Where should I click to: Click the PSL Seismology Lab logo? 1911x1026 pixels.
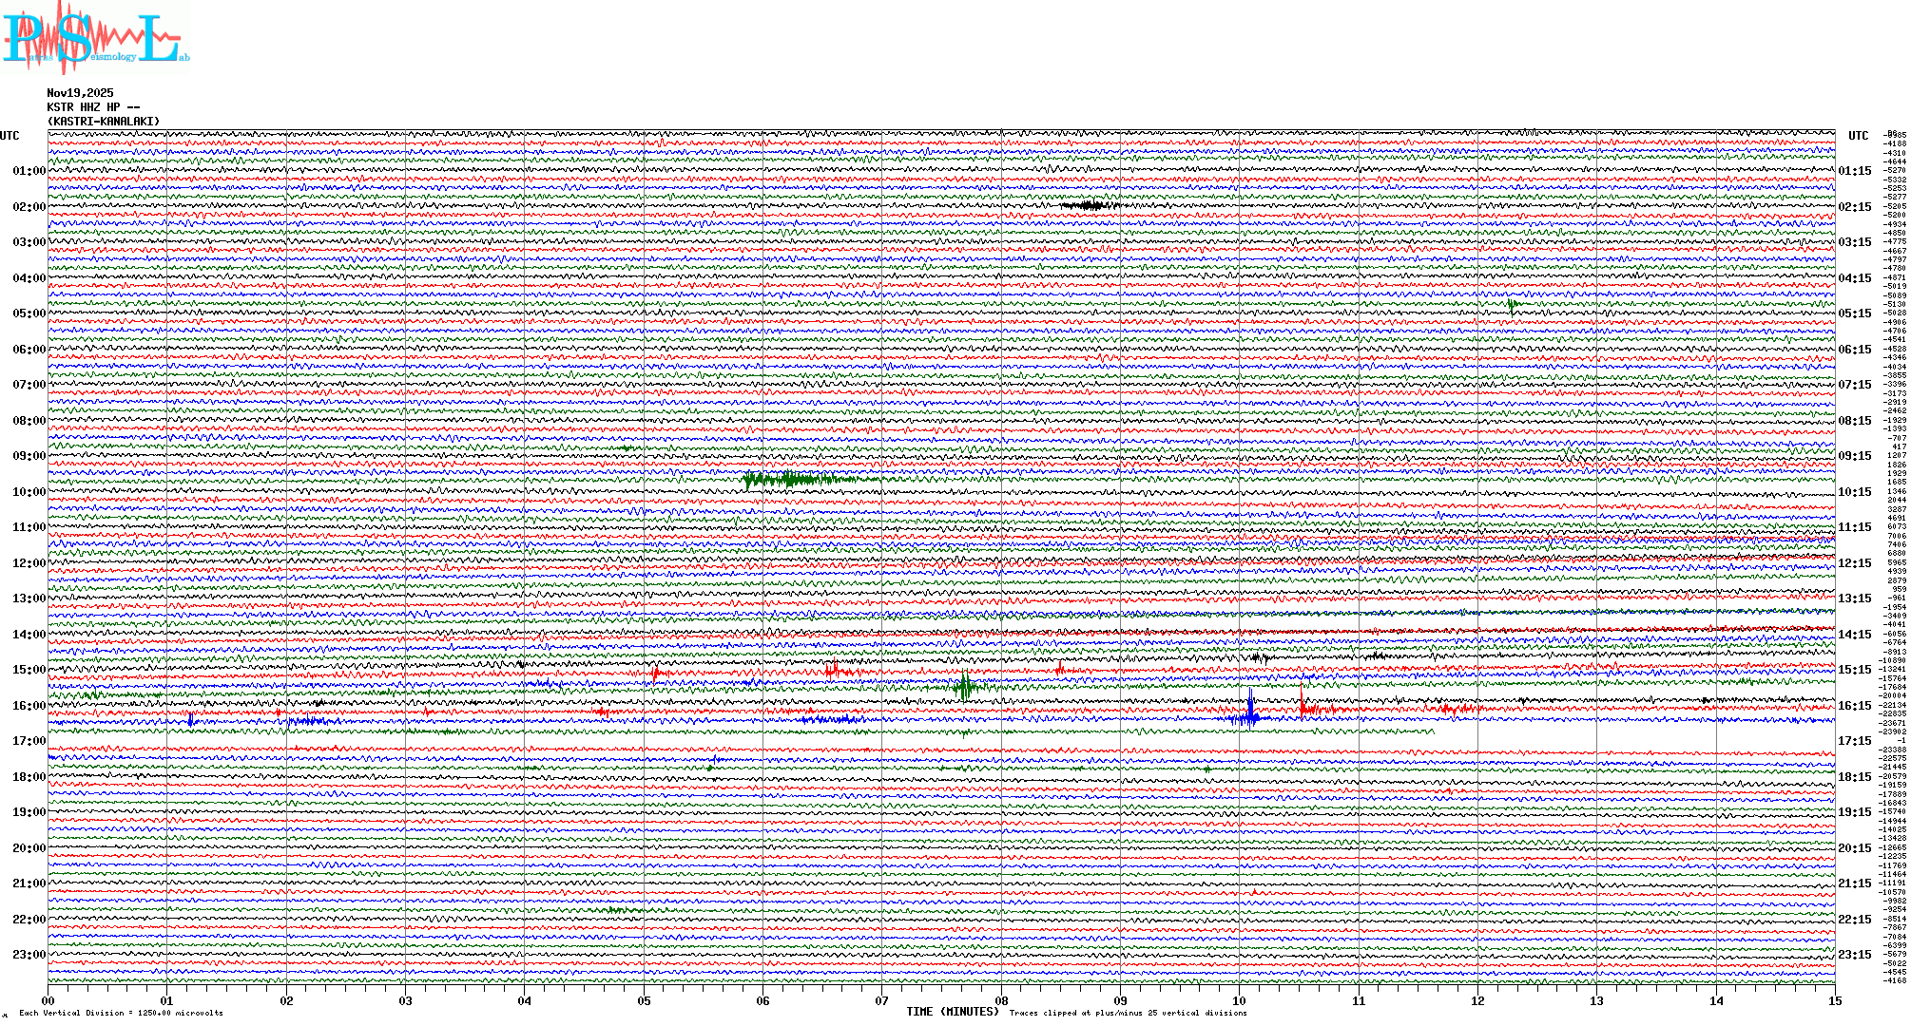93,38
